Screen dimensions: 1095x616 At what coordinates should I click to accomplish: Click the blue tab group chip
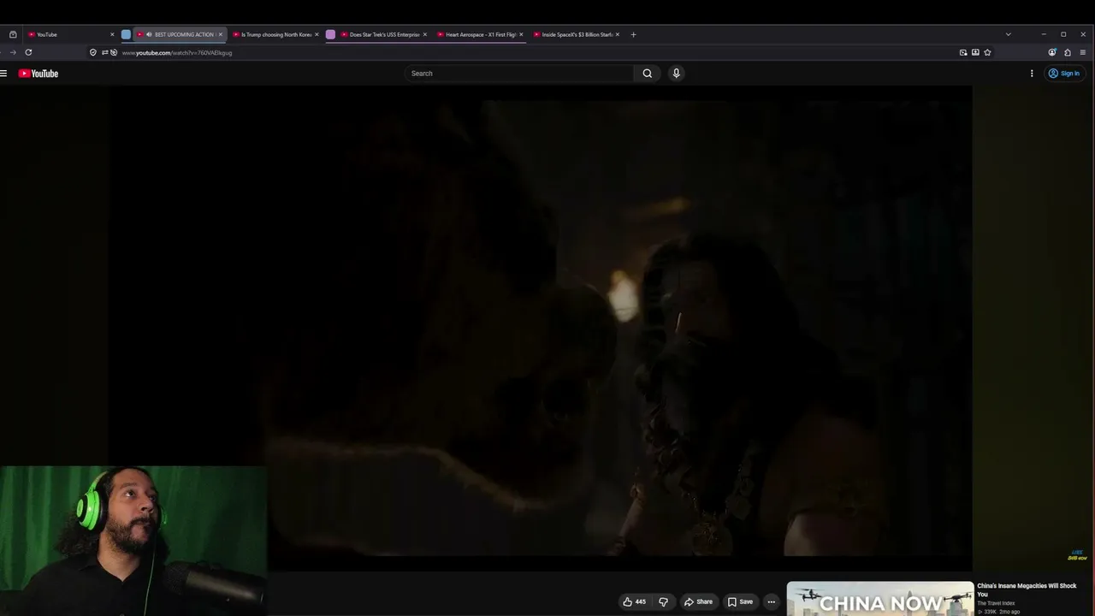(126, 34)
